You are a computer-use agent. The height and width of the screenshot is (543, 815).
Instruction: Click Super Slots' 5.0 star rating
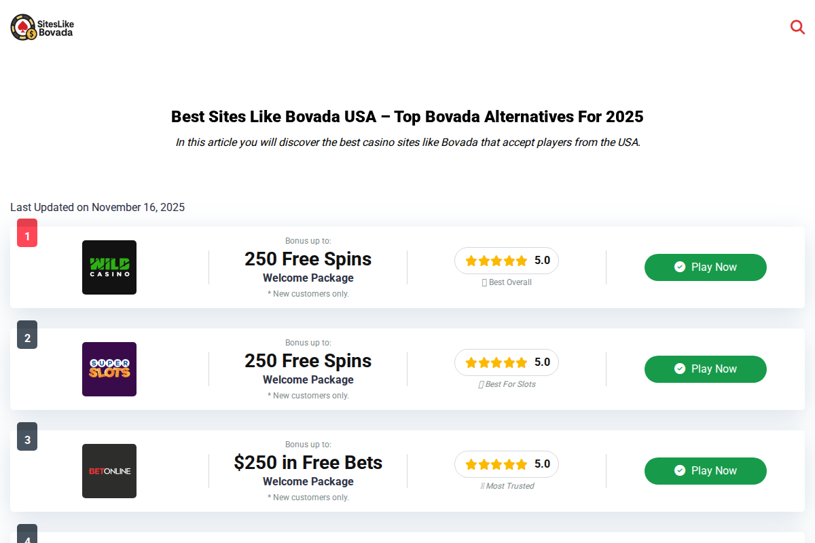coord(507,362)
